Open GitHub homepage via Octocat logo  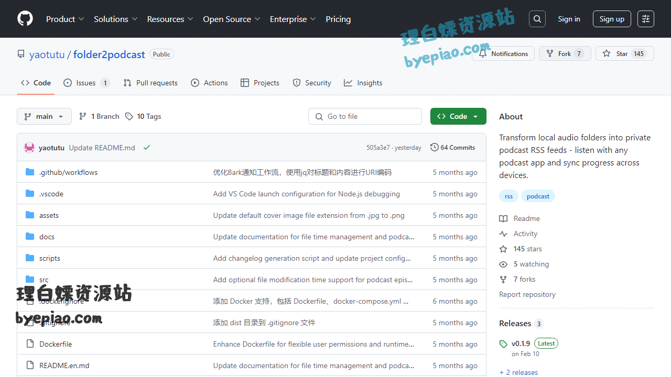pyautogui.click(x=25, y=19)
